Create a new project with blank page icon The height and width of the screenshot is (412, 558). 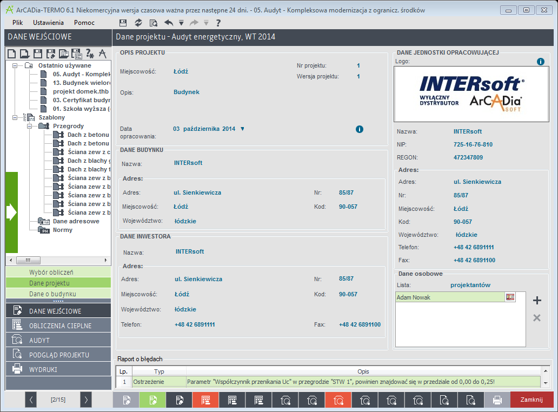click(x=12, y=54)
